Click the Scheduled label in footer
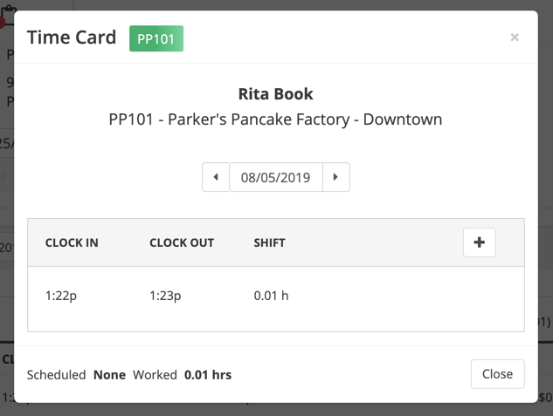The width and height of the screenshot is (553, 416). click(x=56, y=375)
